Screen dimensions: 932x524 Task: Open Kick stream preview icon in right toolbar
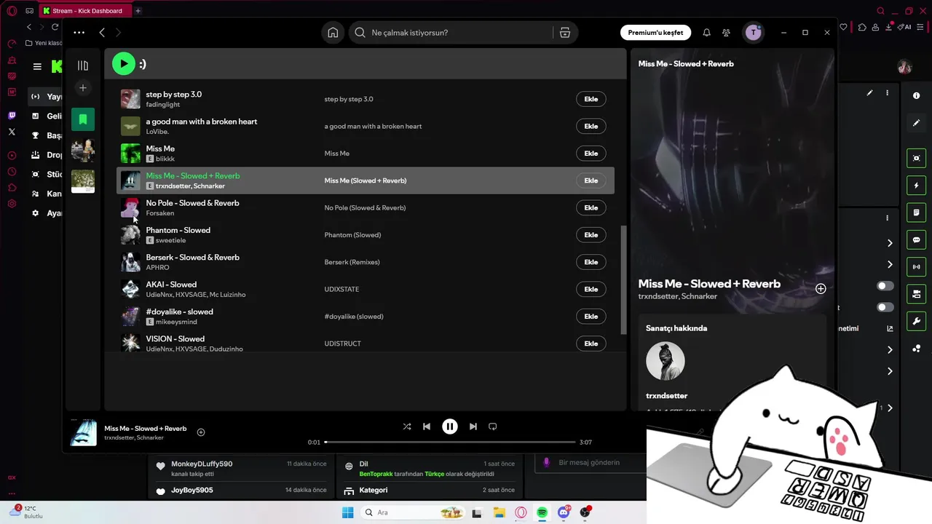[x=917, y=158]
